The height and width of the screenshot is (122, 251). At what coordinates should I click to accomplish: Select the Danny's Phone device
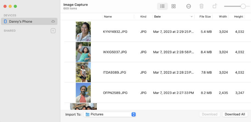point(21,21)
